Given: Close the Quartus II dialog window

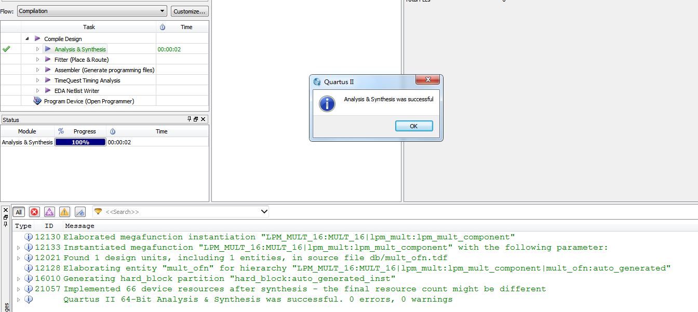Looking at the screenshot, I should tap(428, 79).
